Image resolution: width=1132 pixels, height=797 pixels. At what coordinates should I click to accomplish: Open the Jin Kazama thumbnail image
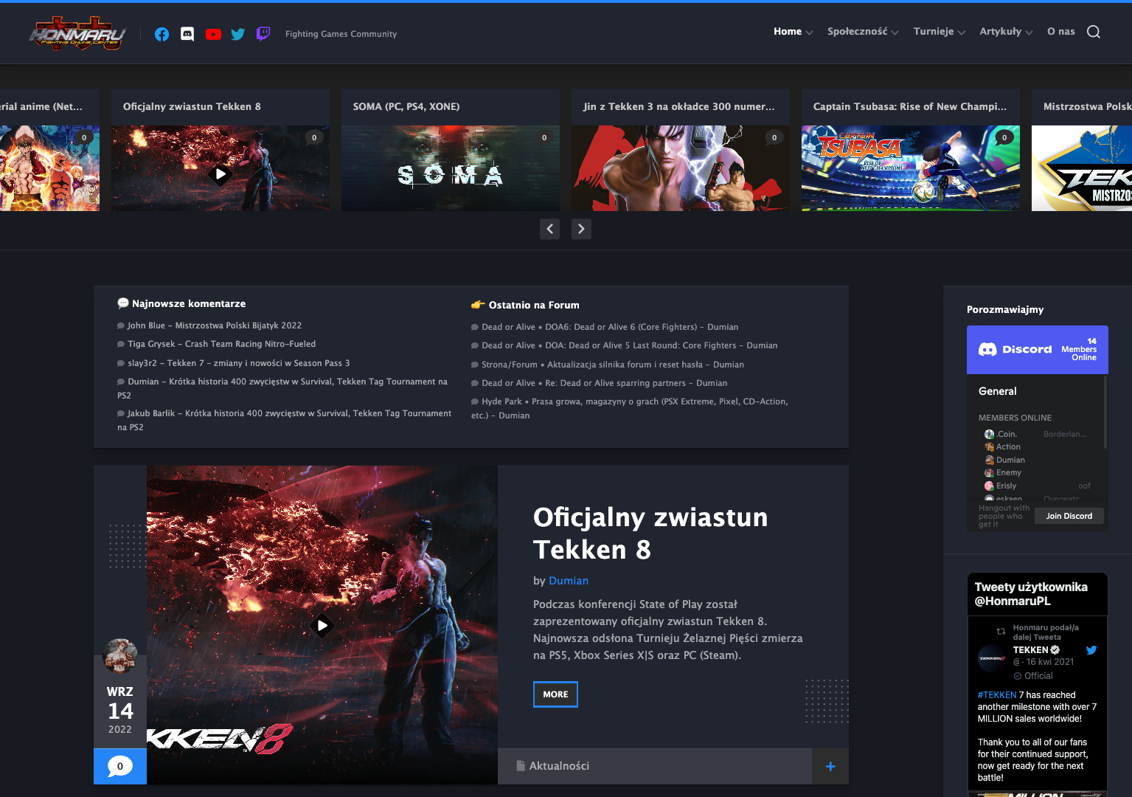(681, 168)
